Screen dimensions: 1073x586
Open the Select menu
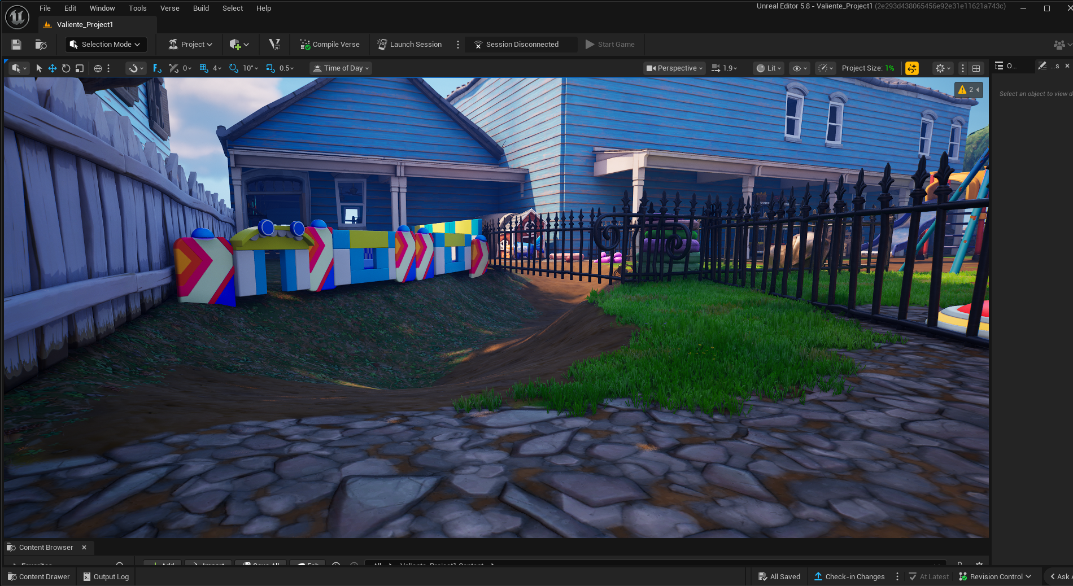pyautogui.click(x=233, y=8)
